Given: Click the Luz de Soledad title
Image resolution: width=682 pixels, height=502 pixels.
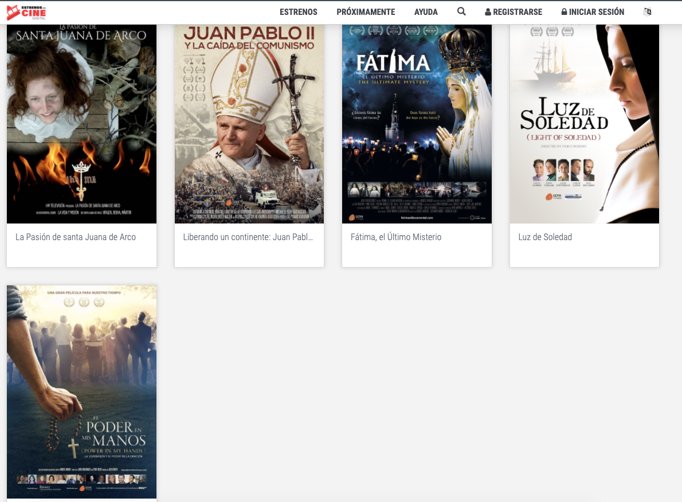Looking at the screenshot, I should point(545,237).
